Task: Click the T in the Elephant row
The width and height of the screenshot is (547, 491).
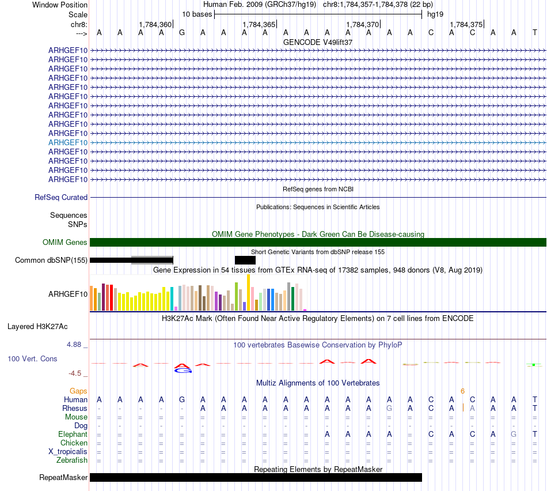Action: (535, 434)
